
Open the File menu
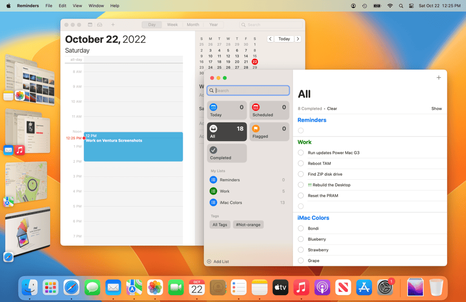click(49, 6)
